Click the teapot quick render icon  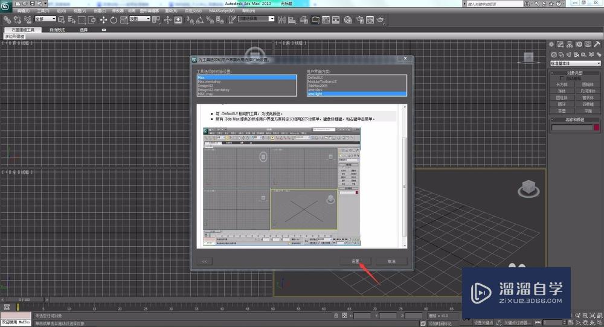pos(380,19)
